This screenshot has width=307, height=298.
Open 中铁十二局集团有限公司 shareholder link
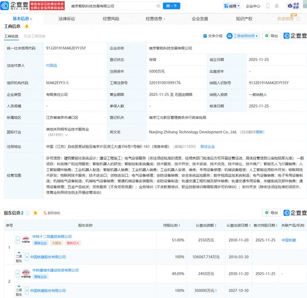coord(52,237)
